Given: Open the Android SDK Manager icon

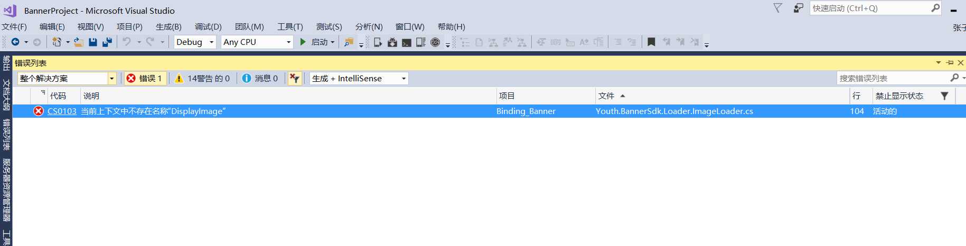Looking at the screenshot, I should pos(392,42).
